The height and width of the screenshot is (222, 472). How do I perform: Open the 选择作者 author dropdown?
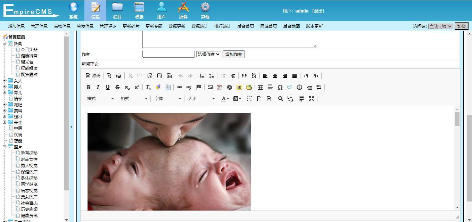(x=208, y=54)
